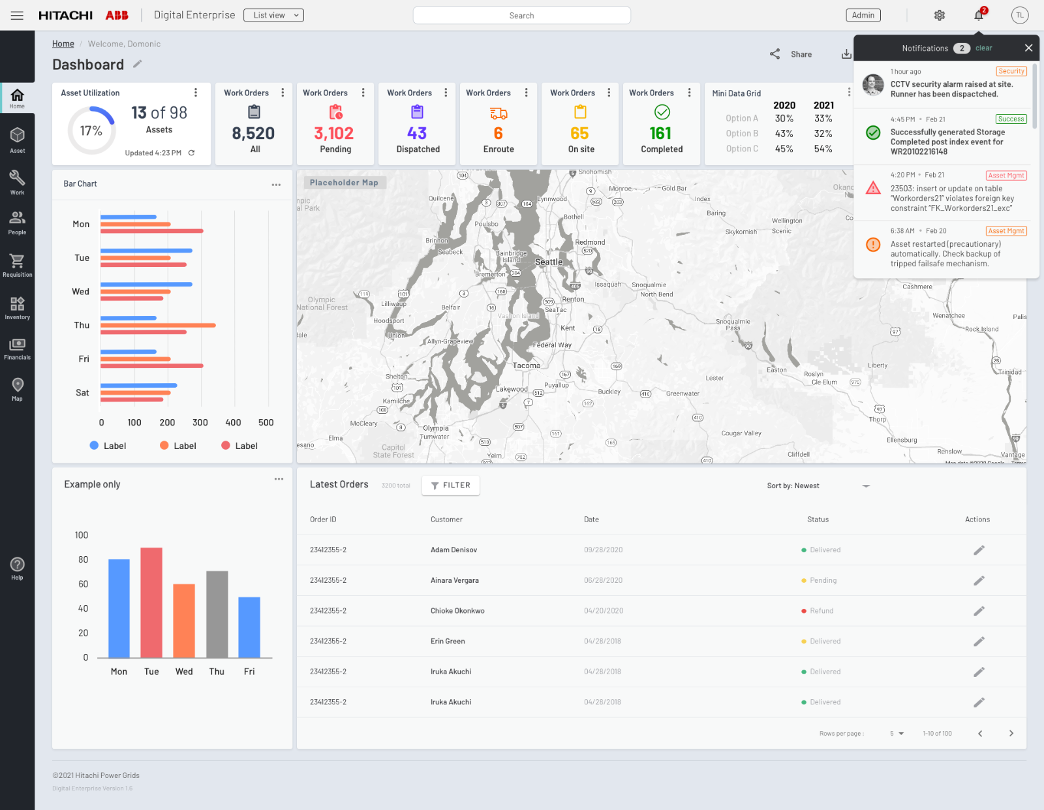Click the dashboard title edit pencil
1044x810 pixels.
138,64
